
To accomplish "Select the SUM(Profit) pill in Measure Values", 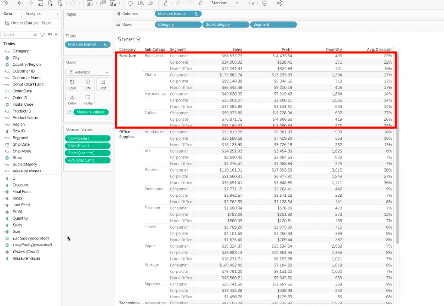I will pyautogui.click(x=87, y=145).
